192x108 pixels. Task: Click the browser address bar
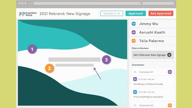[87, 3]
